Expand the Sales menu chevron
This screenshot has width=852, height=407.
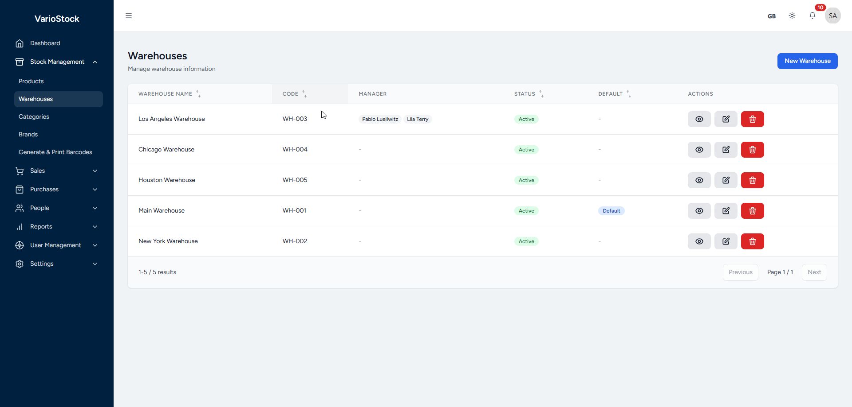95,171
